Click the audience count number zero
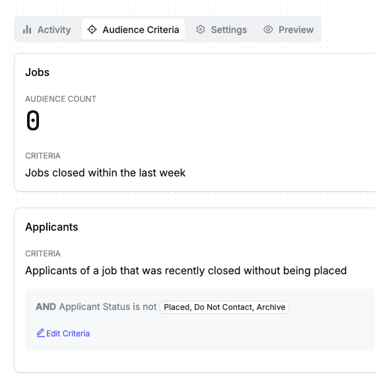Viewport: 375px width, 382px height. coord(33,120)
